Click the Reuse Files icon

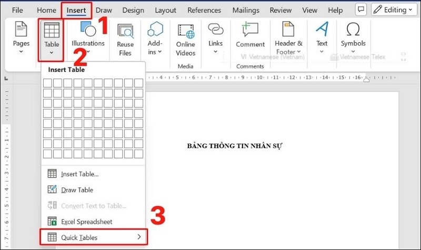click(125, 39)
